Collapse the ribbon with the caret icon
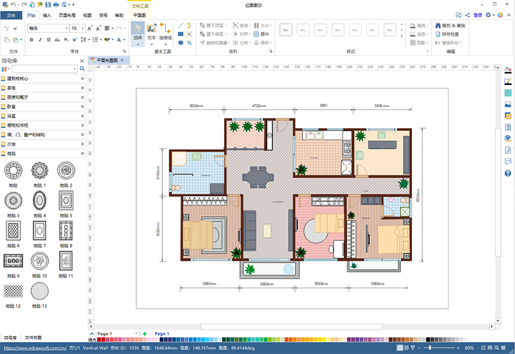The image size is (515, 354). [509, 15]
